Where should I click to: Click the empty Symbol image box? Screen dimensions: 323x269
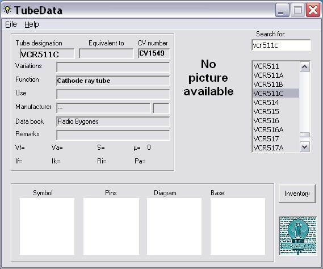click(47, 226)
